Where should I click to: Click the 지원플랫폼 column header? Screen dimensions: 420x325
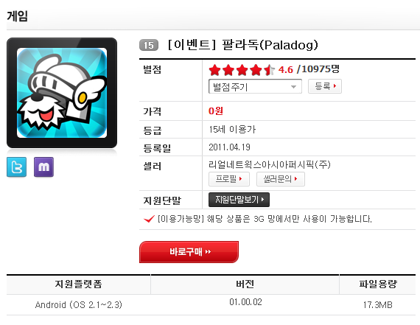click(79, 284)
